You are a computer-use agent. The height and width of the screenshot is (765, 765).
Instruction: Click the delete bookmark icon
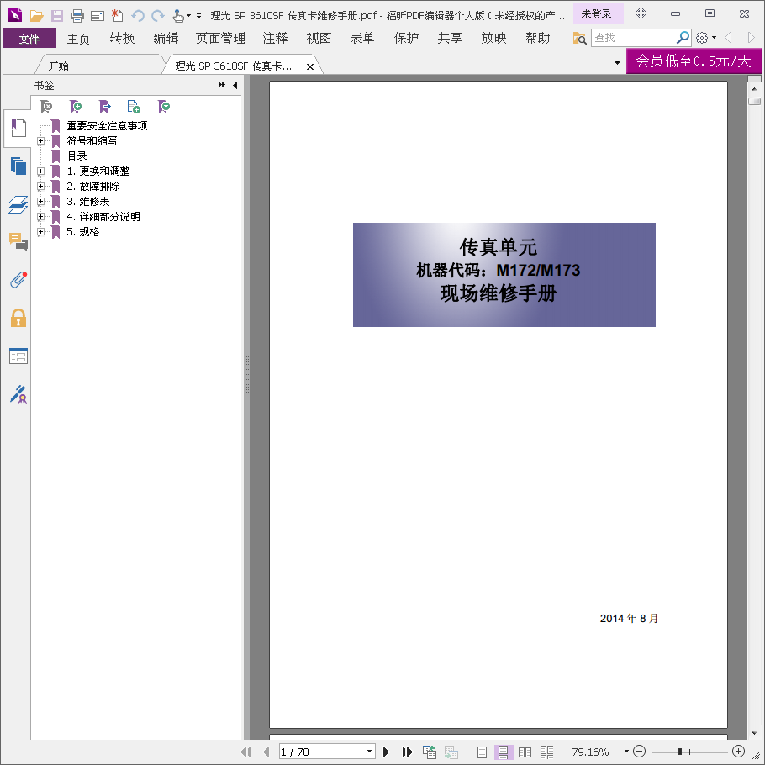(x=46, y=107)
